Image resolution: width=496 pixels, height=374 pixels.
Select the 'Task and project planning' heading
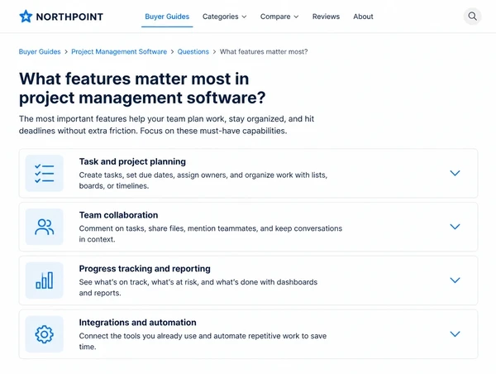click(132, 161)
